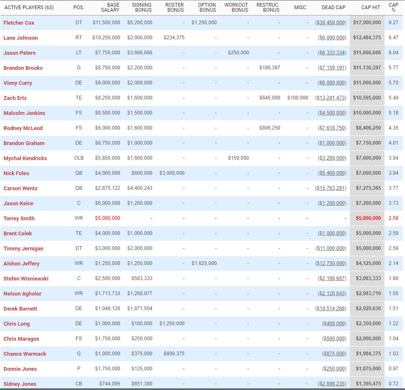Viewport: 405px width, 390px height.
Task: Open Carson Wentz player page
Action: (x=20, y=188)
